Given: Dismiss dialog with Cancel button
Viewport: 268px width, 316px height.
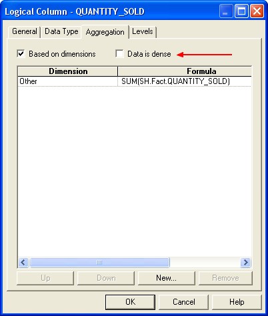Looking at the screenshot, I should pos(184,302).
